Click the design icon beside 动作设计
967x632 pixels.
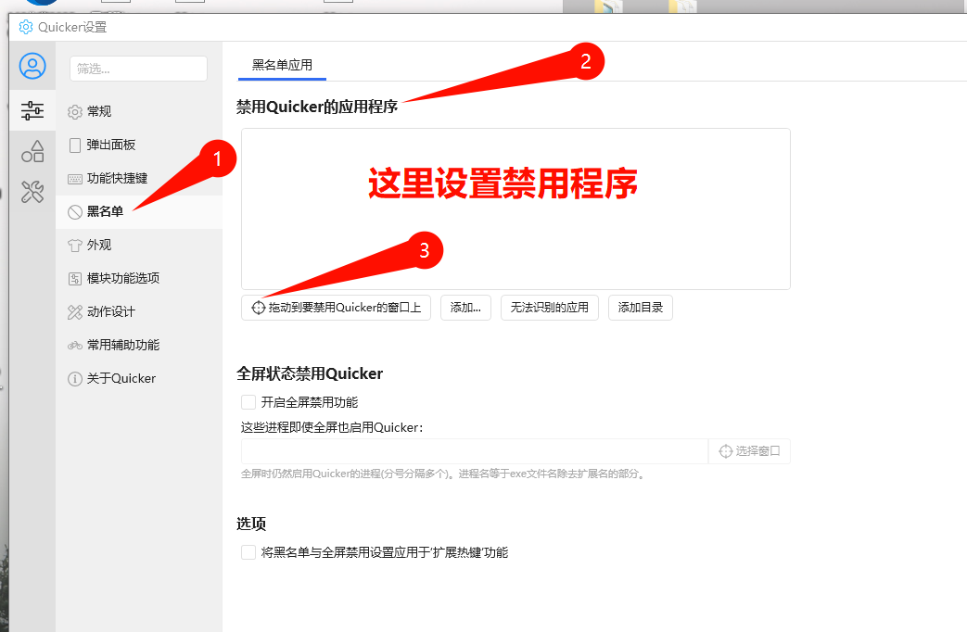(74, 312)
